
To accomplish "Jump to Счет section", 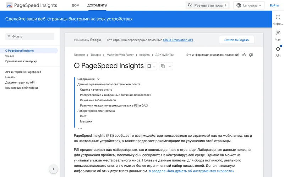I will 83,116.
